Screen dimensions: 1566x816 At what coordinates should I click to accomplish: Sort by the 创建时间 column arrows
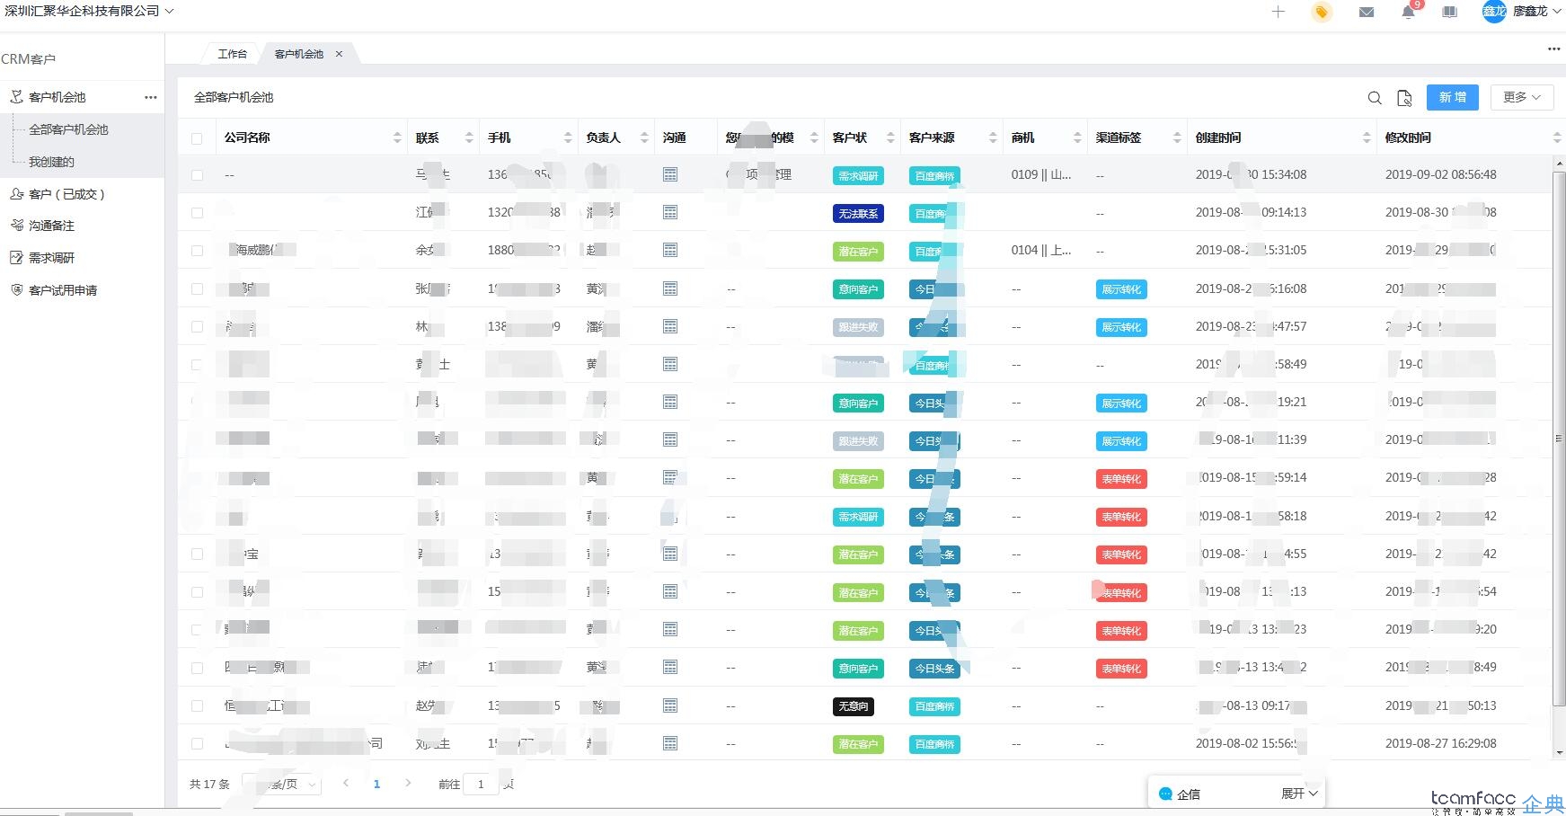click(1367, 137)
